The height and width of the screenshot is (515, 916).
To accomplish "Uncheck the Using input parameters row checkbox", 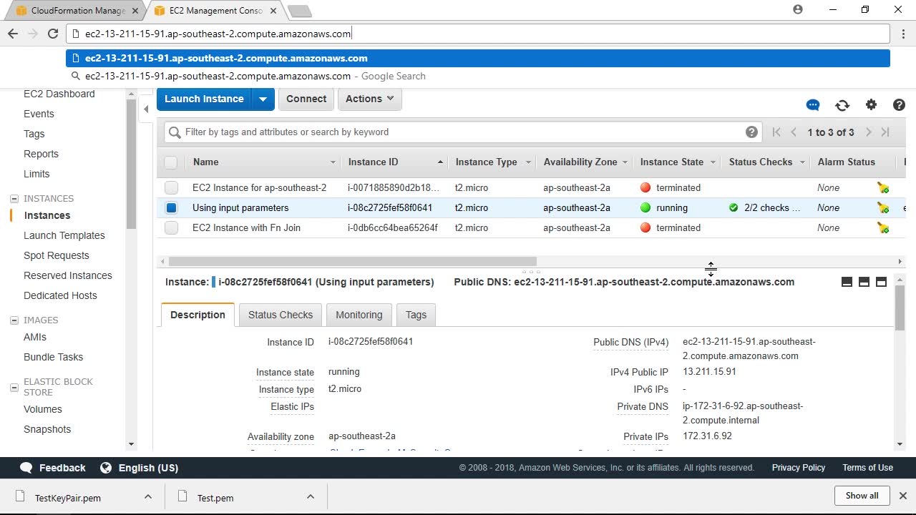I will tap(170, 208).
